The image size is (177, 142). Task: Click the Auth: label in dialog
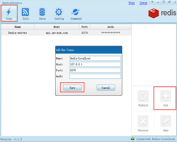tap(59, 76)
